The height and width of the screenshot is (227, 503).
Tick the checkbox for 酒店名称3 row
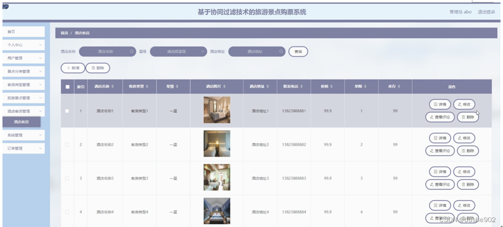tap(67, 178)
